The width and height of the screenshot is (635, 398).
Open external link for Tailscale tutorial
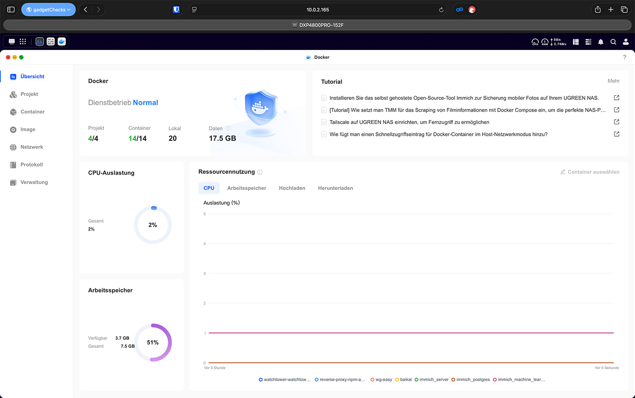coord(616,122)
